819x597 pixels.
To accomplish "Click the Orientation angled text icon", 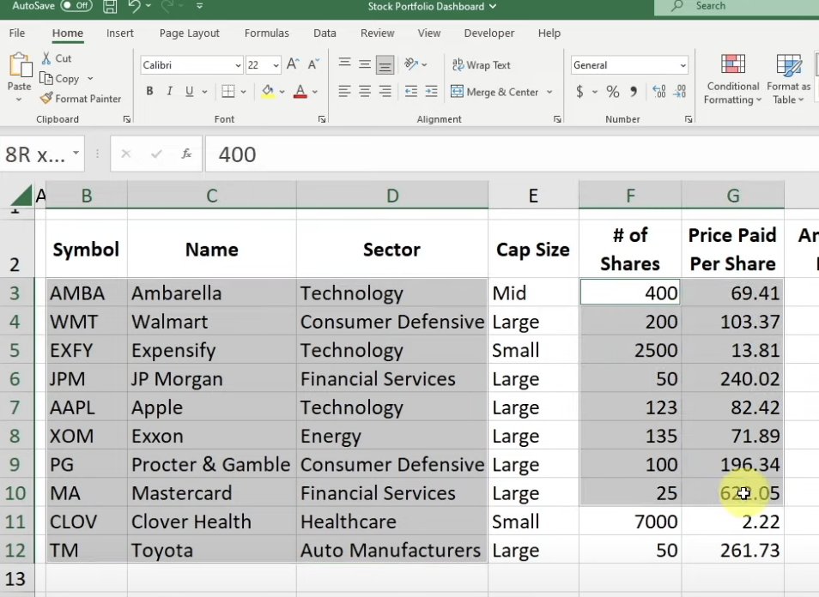I will point(411,64).
